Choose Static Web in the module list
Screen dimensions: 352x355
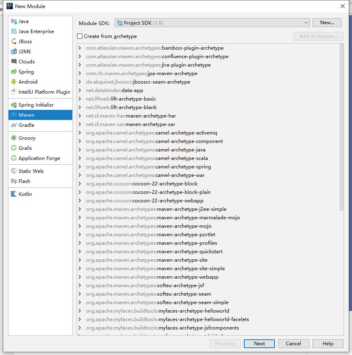[31, 171]
